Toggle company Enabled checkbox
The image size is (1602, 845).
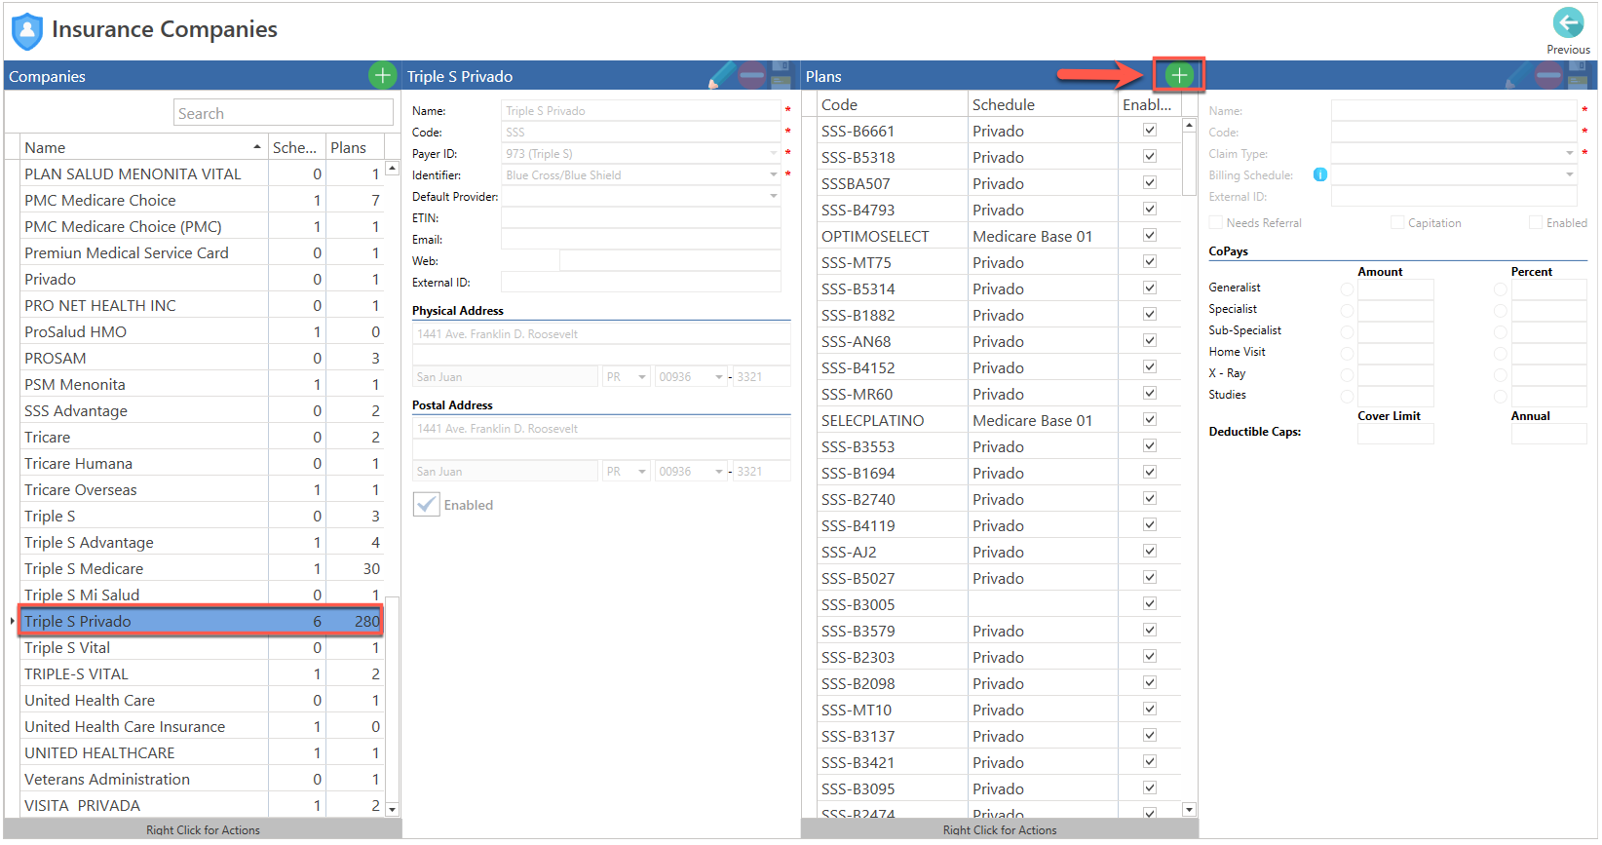click(426, 504)
